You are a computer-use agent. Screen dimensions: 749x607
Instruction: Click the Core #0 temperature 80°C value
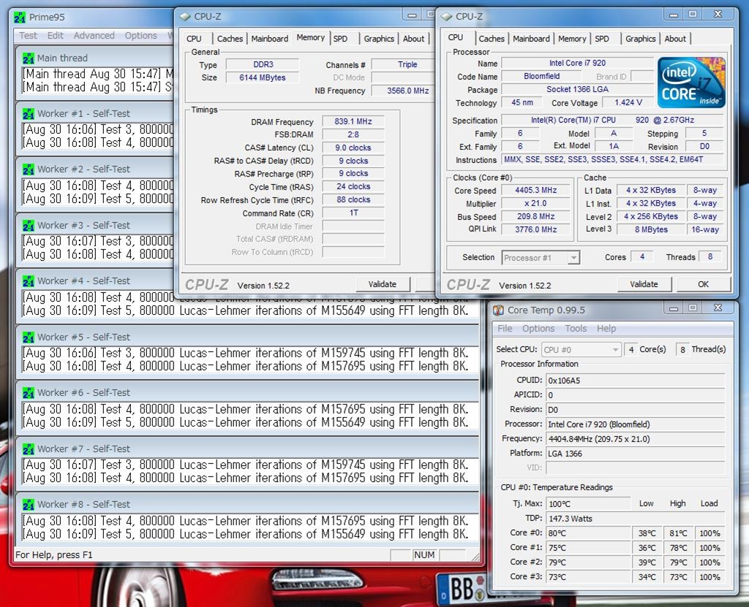click(x=588, y=533)
